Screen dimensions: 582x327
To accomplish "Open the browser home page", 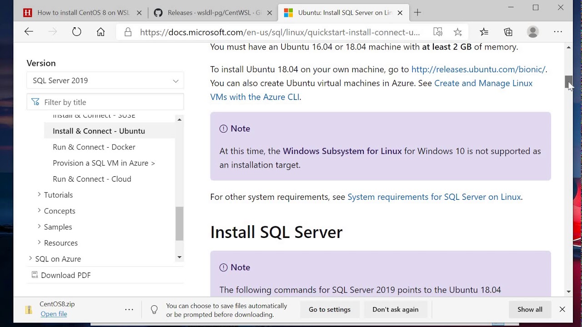I will (100, 32).
